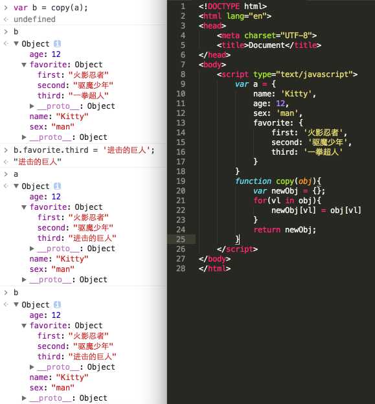Screen dimensions: 375x404
Task: Click the info icon beside Object in the first b output
Action: (x=57, y=44)
